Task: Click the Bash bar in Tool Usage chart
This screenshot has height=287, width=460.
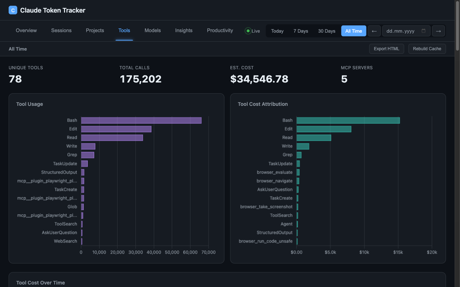Action: click(x=141, y=120)
